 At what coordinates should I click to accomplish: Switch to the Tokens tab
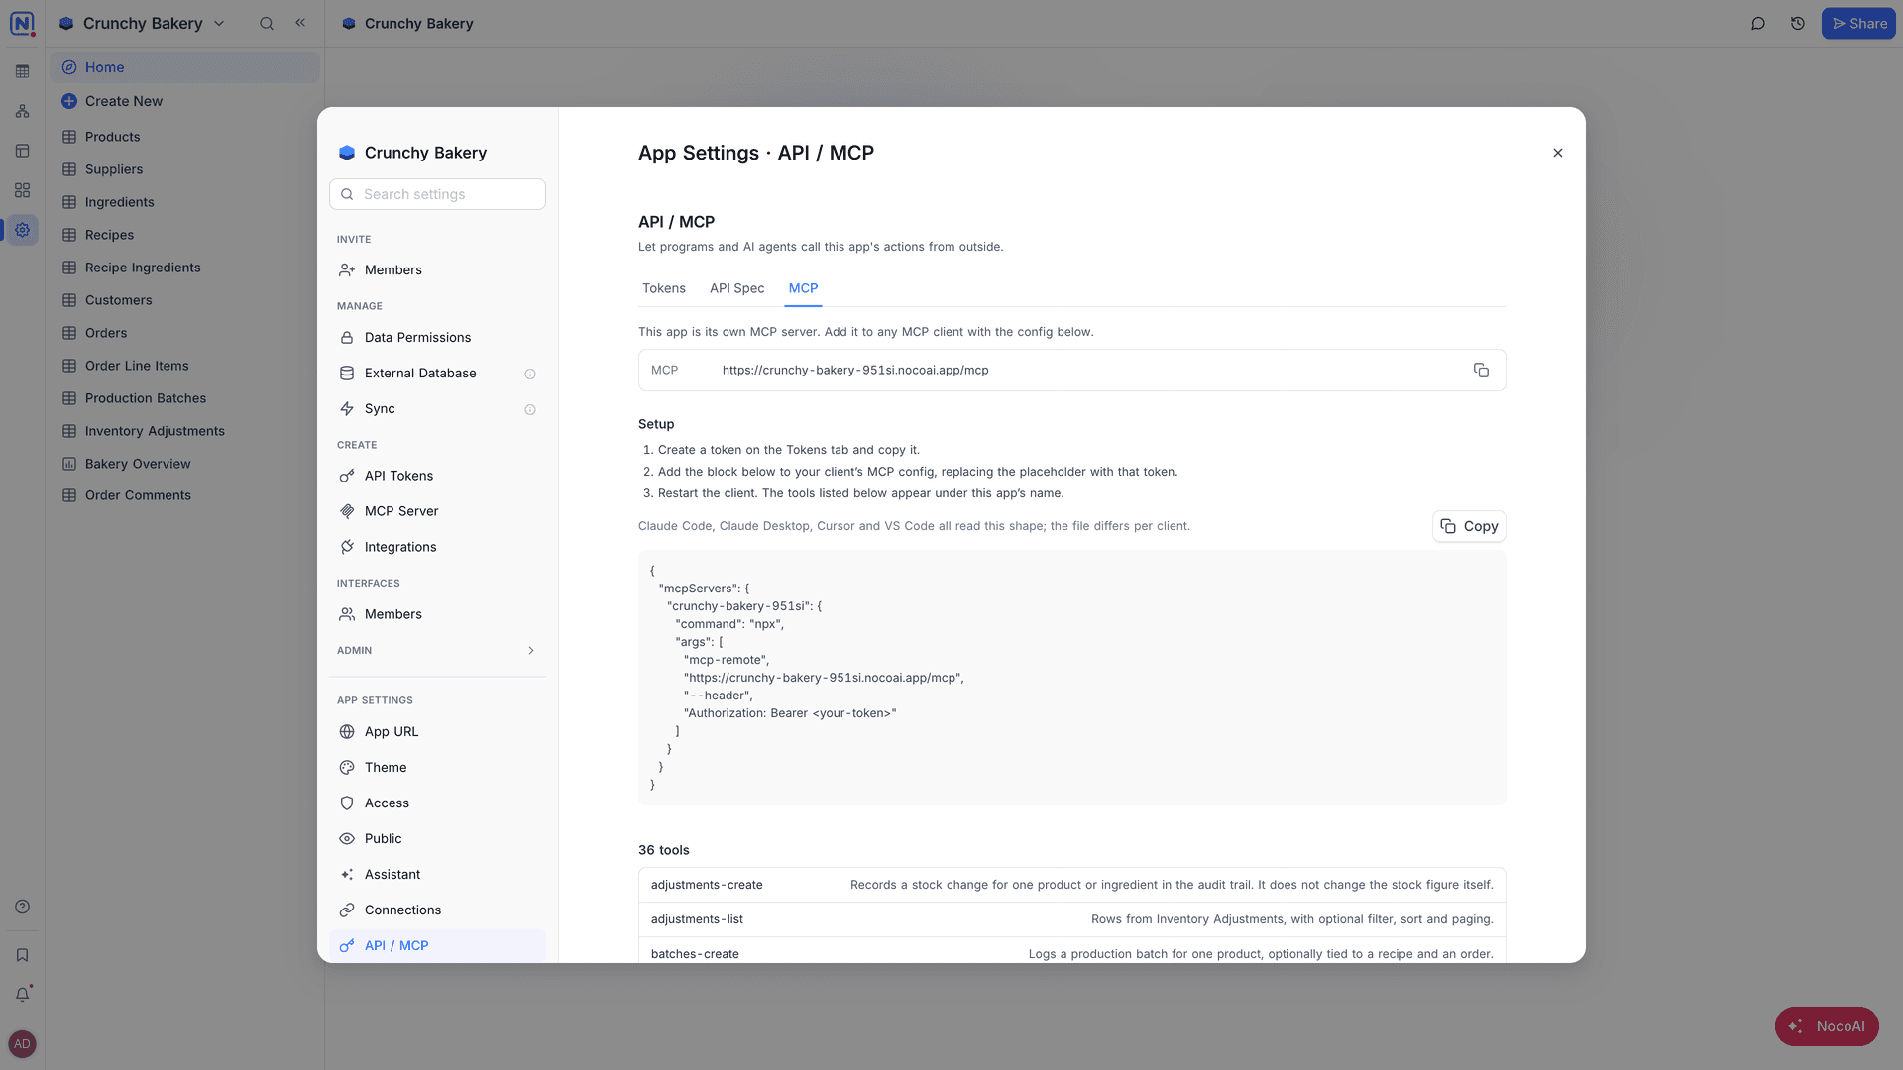pyautogui.click(x=663, y=288)
